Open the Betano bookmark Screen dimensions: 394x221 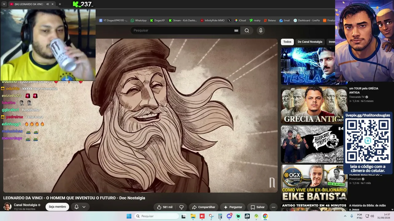point(270,21)
